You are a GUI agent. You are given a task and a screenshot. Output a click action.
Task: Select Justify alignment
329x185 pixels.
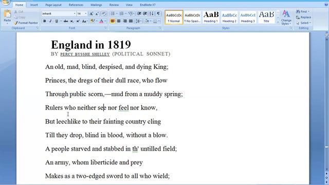pos(131,21)
